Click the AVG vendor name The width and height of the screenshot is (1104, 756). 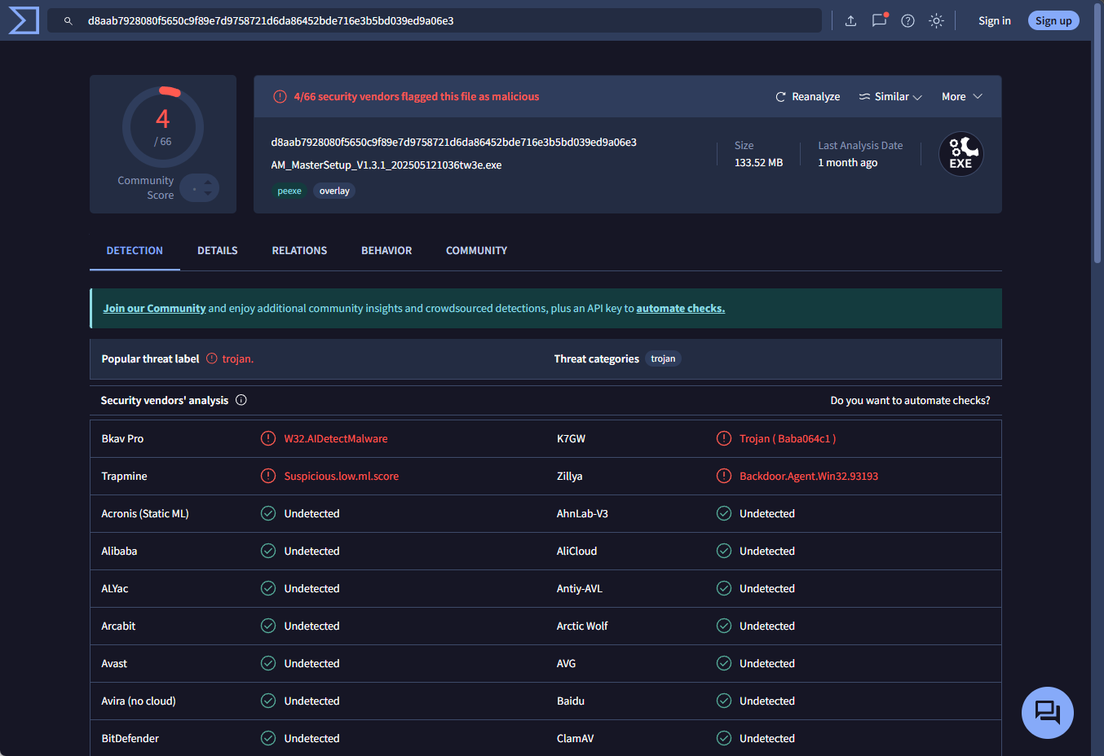[x=566, y=664]
